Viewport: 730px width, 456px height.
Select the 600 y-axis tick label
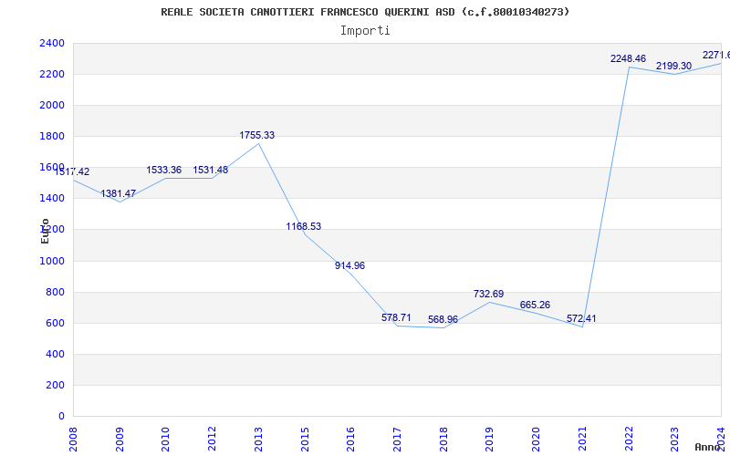point(55,323)
